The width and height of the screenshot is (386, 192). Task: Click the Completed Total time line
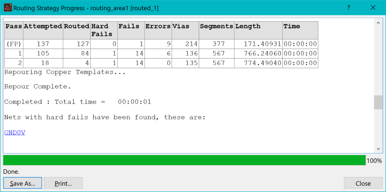pos(78,102)
